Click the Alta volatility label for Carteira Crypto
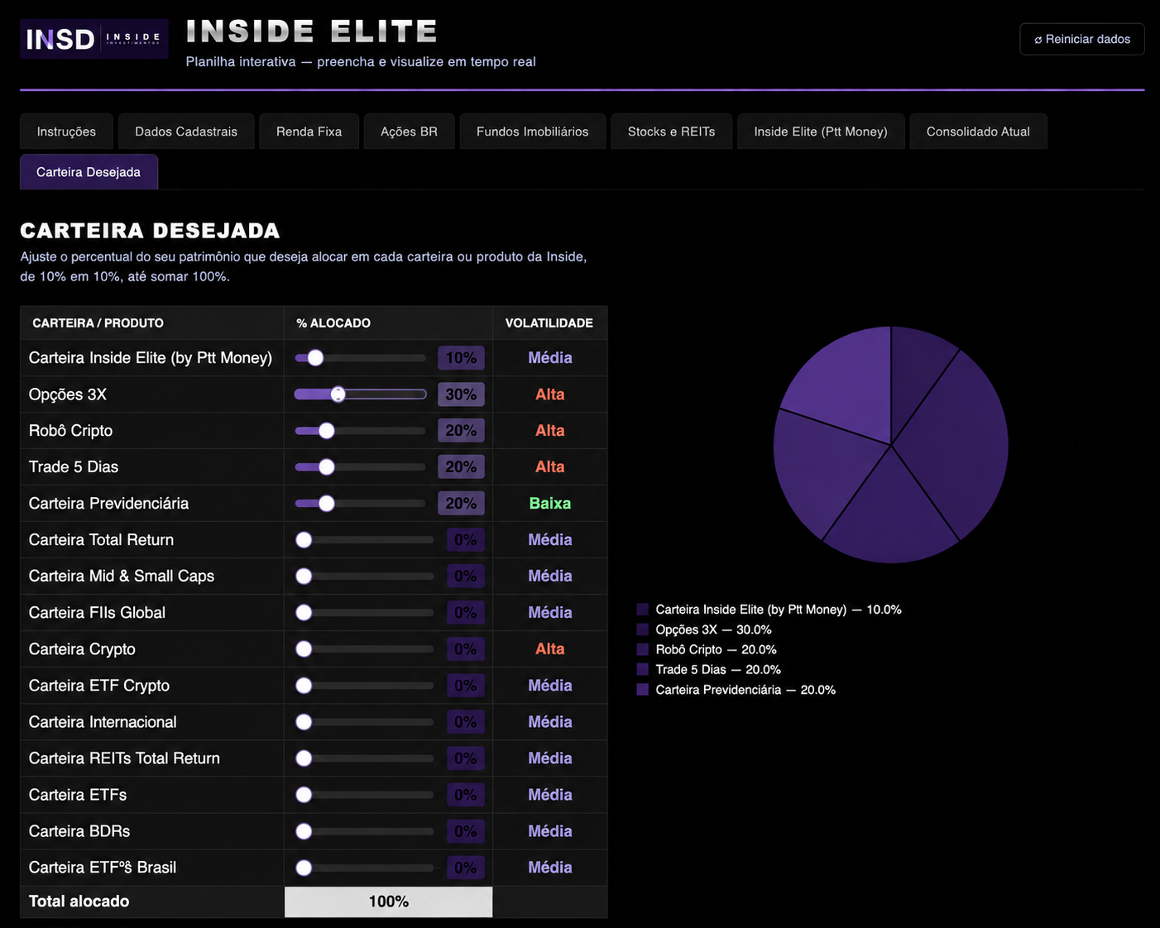The width and height of the screenshot is (1160, 928). [x=550, y=649]
